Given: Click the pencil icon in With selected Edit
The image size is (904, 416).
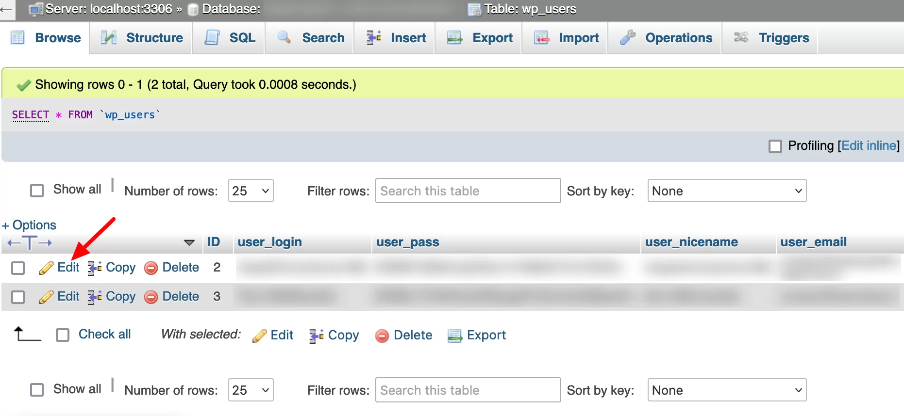Looking at the screenshot, I should click(x=259, y=336).
